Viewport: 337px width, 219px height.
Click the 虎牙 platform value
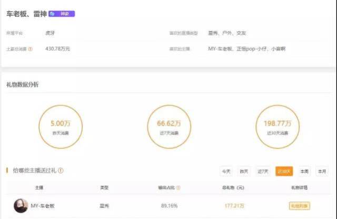pos(50,33)
